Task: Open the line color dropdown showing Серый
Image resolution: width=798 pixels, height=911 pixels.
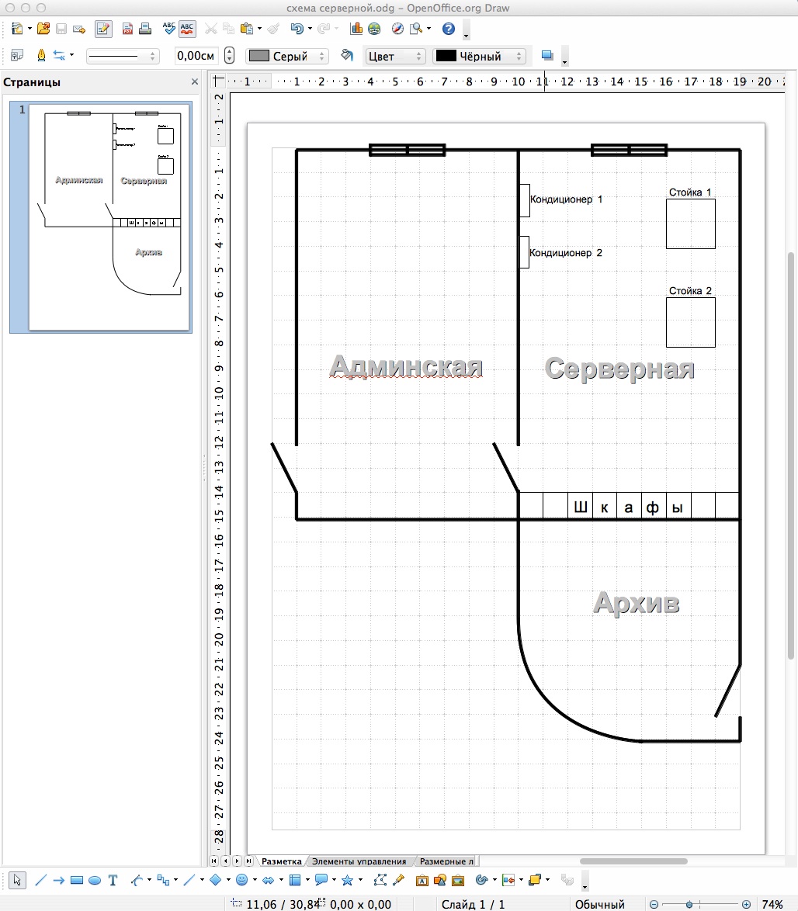Action: pos(287,56)
